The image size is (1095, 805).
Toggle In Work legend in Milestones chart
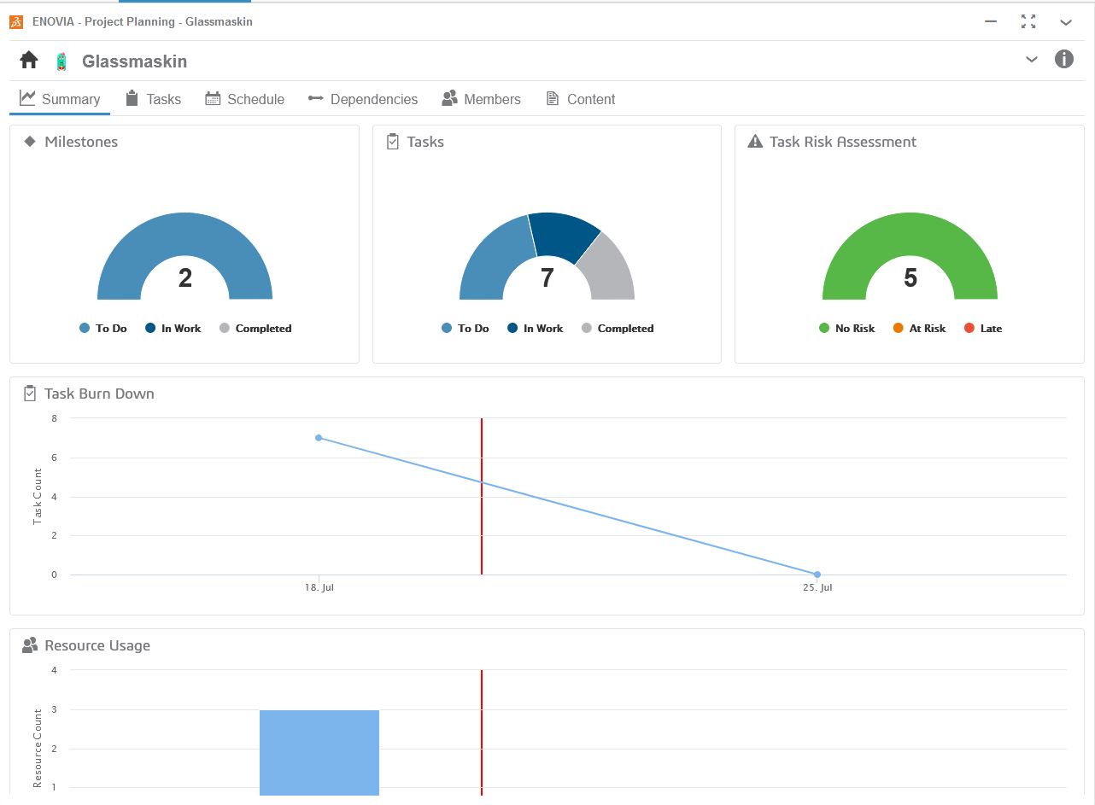173,328
